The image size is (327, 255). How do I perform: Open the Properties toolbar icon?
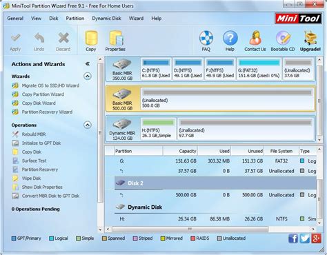116,38
